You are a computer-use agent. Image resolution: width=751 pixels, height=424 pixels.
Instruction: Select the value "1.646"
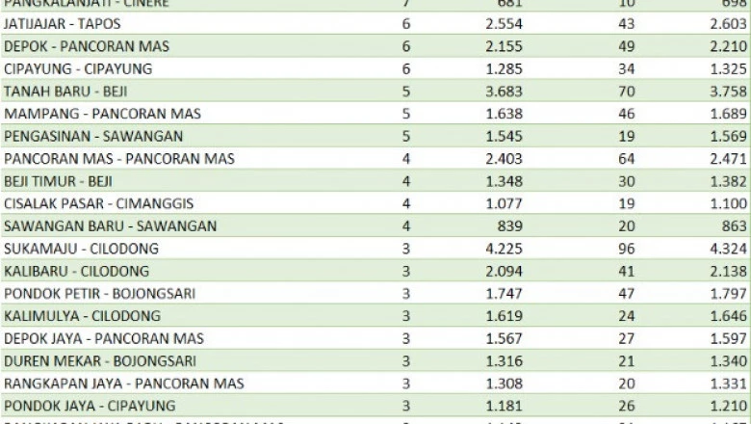729,316
